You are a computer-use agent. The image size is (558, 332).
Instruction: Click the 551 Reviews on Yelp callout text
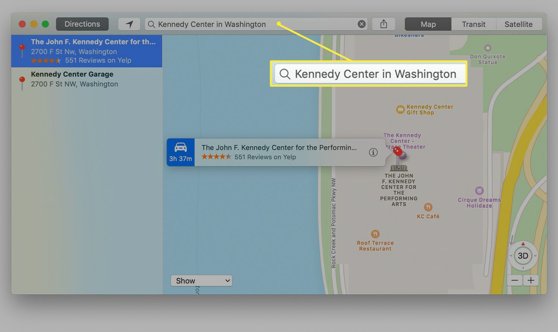[x=265, y=157]
